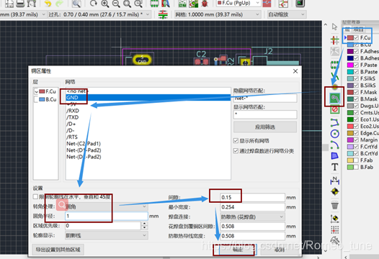Select the delete trash can tool
The width and height of the screenshot is (379, 259).
pos(335,206)
